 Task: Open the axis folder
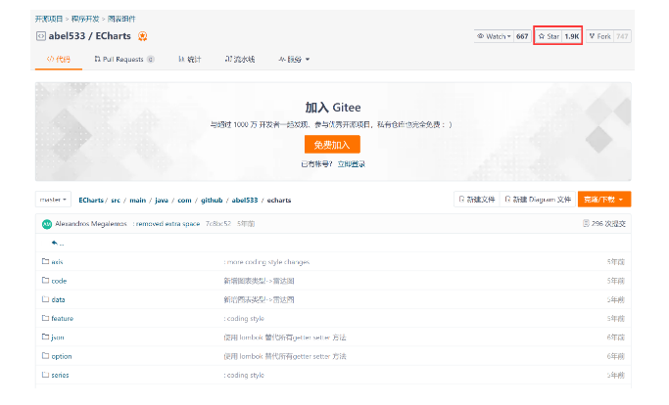[57, 262]
